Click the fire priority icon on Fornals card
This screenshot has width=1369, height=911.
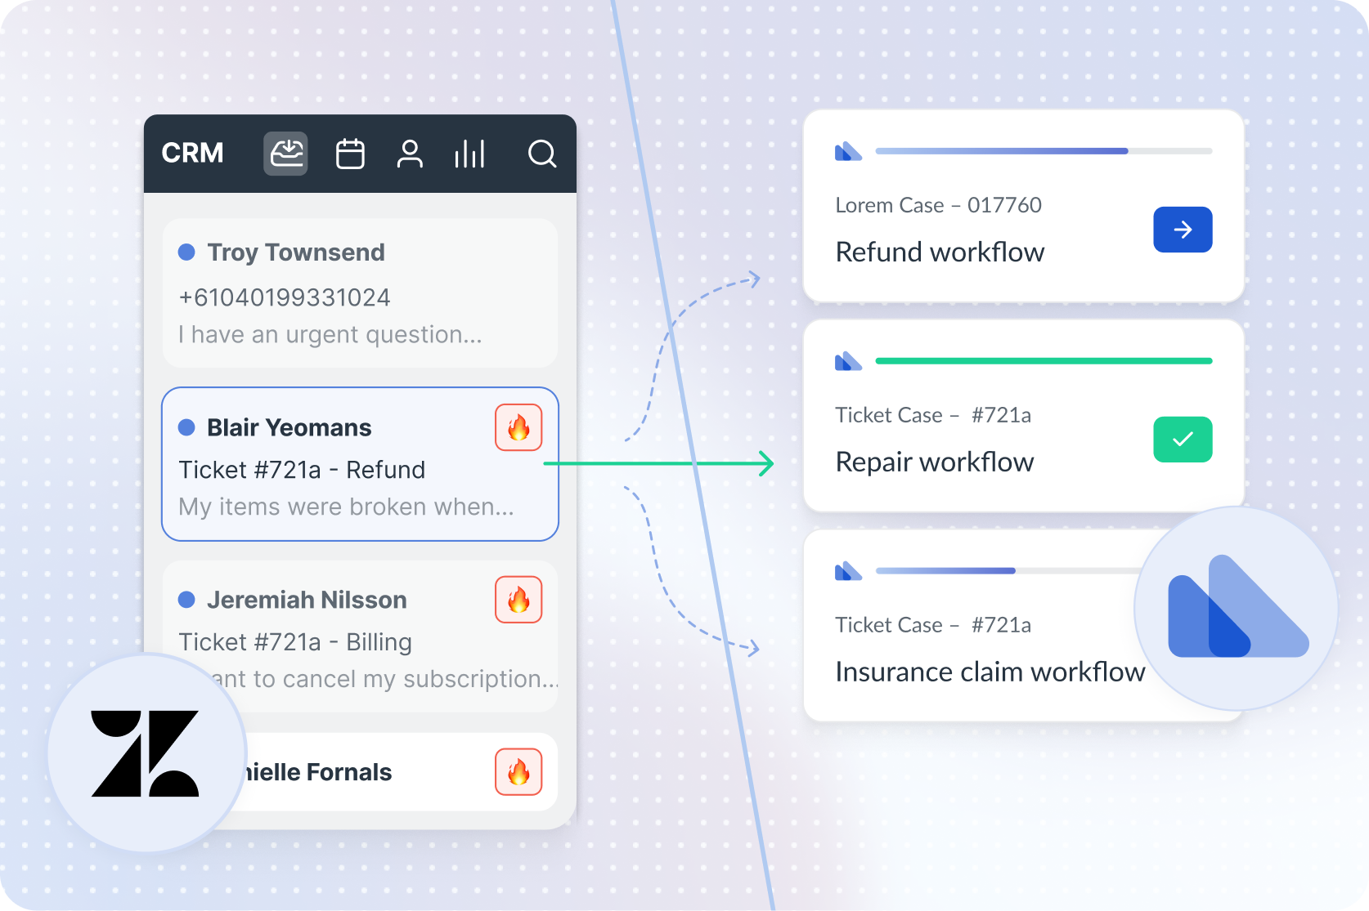[x=518, y=772]
